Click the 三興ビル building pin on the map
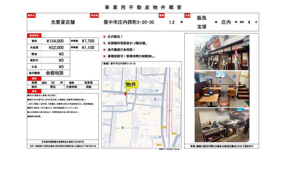The height and width of the screenshot is (170, 284). point(156,107)
